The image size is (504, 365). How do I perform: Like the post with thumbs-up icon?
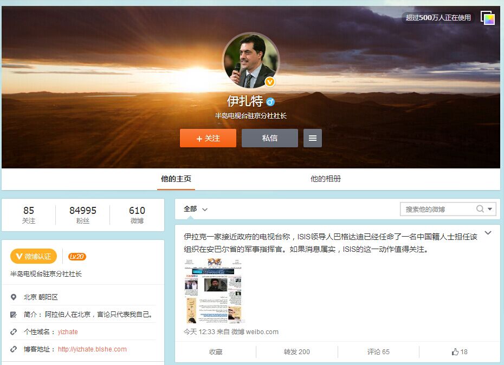tap(459, 351)
